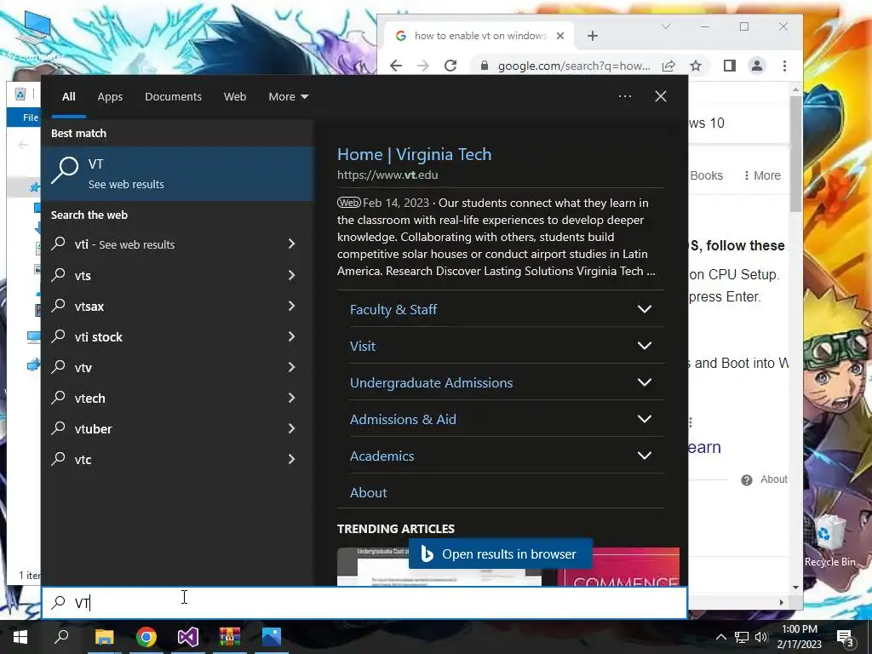
Task: Click the Windows Start button
Action: pyautogui.click(x=20, y=637)
